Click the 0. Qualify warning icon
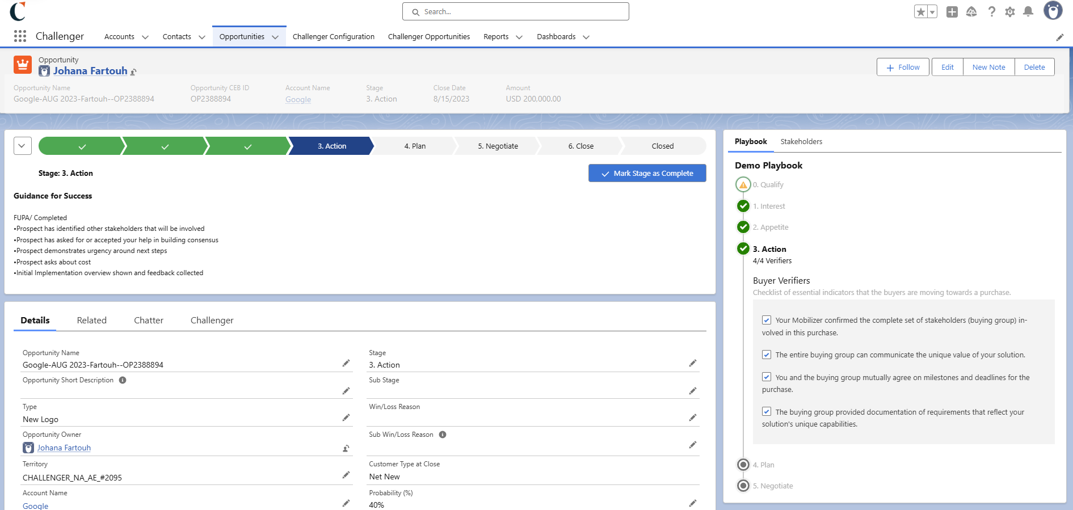Screen dimensions: 1073x510 [743, 185]
